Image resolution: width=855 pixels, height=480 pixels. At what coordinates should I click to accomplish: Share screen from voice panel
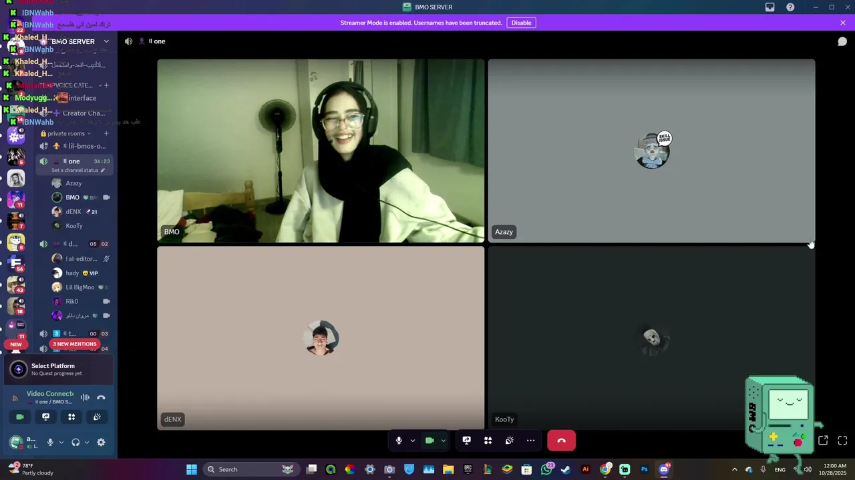click(x=45, y=417)
